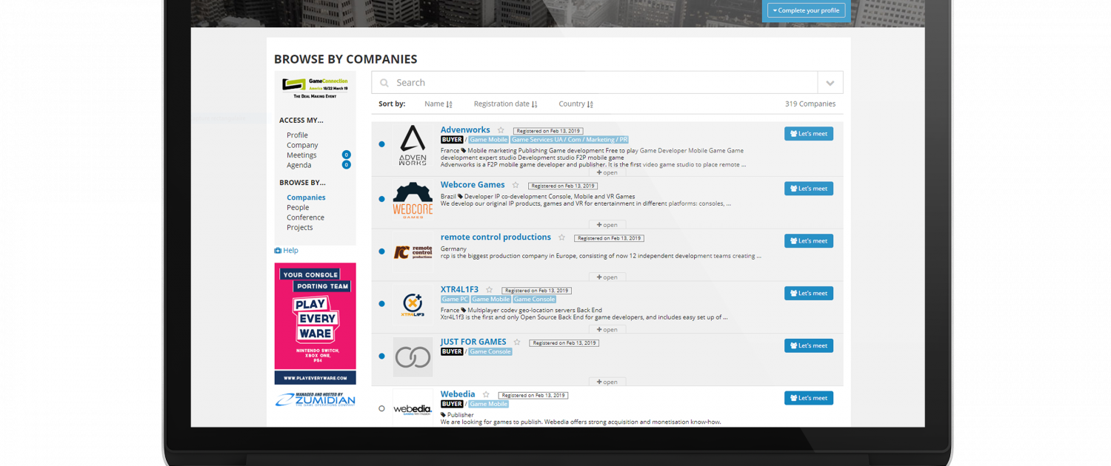Screen dimensions: 1111x466
Task: Click the blue dot beside Webcore Games
Action: coord(381,199)
